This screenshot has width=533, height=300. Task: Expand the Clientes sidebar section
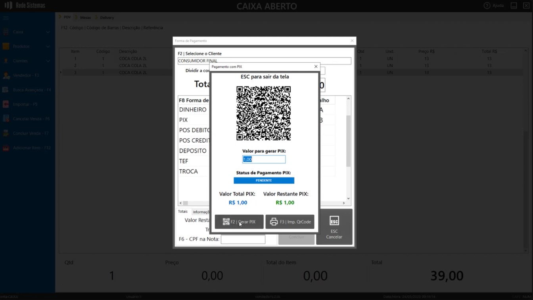click(48, 61)
